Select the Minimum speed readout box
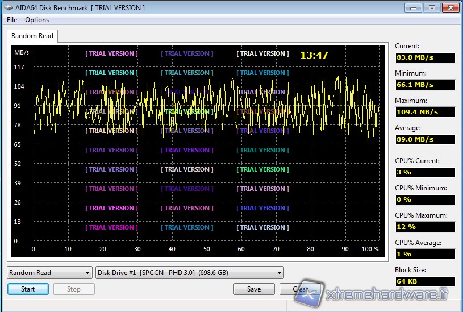 click(425, 85)
